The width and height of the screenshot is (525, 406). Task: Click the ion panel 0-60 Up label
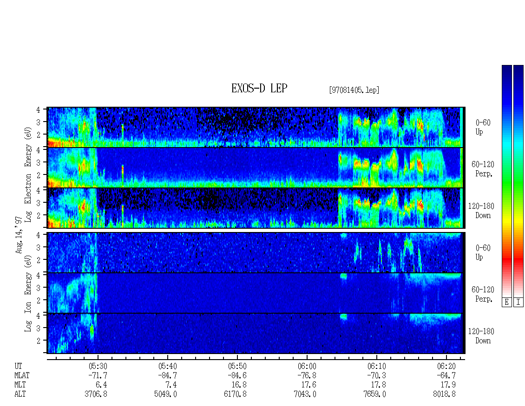(483, 252)
